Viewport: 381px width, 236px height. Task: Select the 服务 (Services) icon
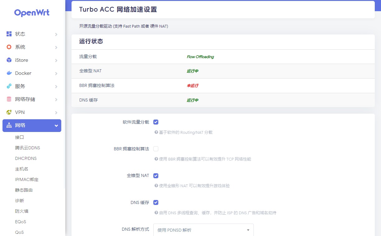coord(9,86)
